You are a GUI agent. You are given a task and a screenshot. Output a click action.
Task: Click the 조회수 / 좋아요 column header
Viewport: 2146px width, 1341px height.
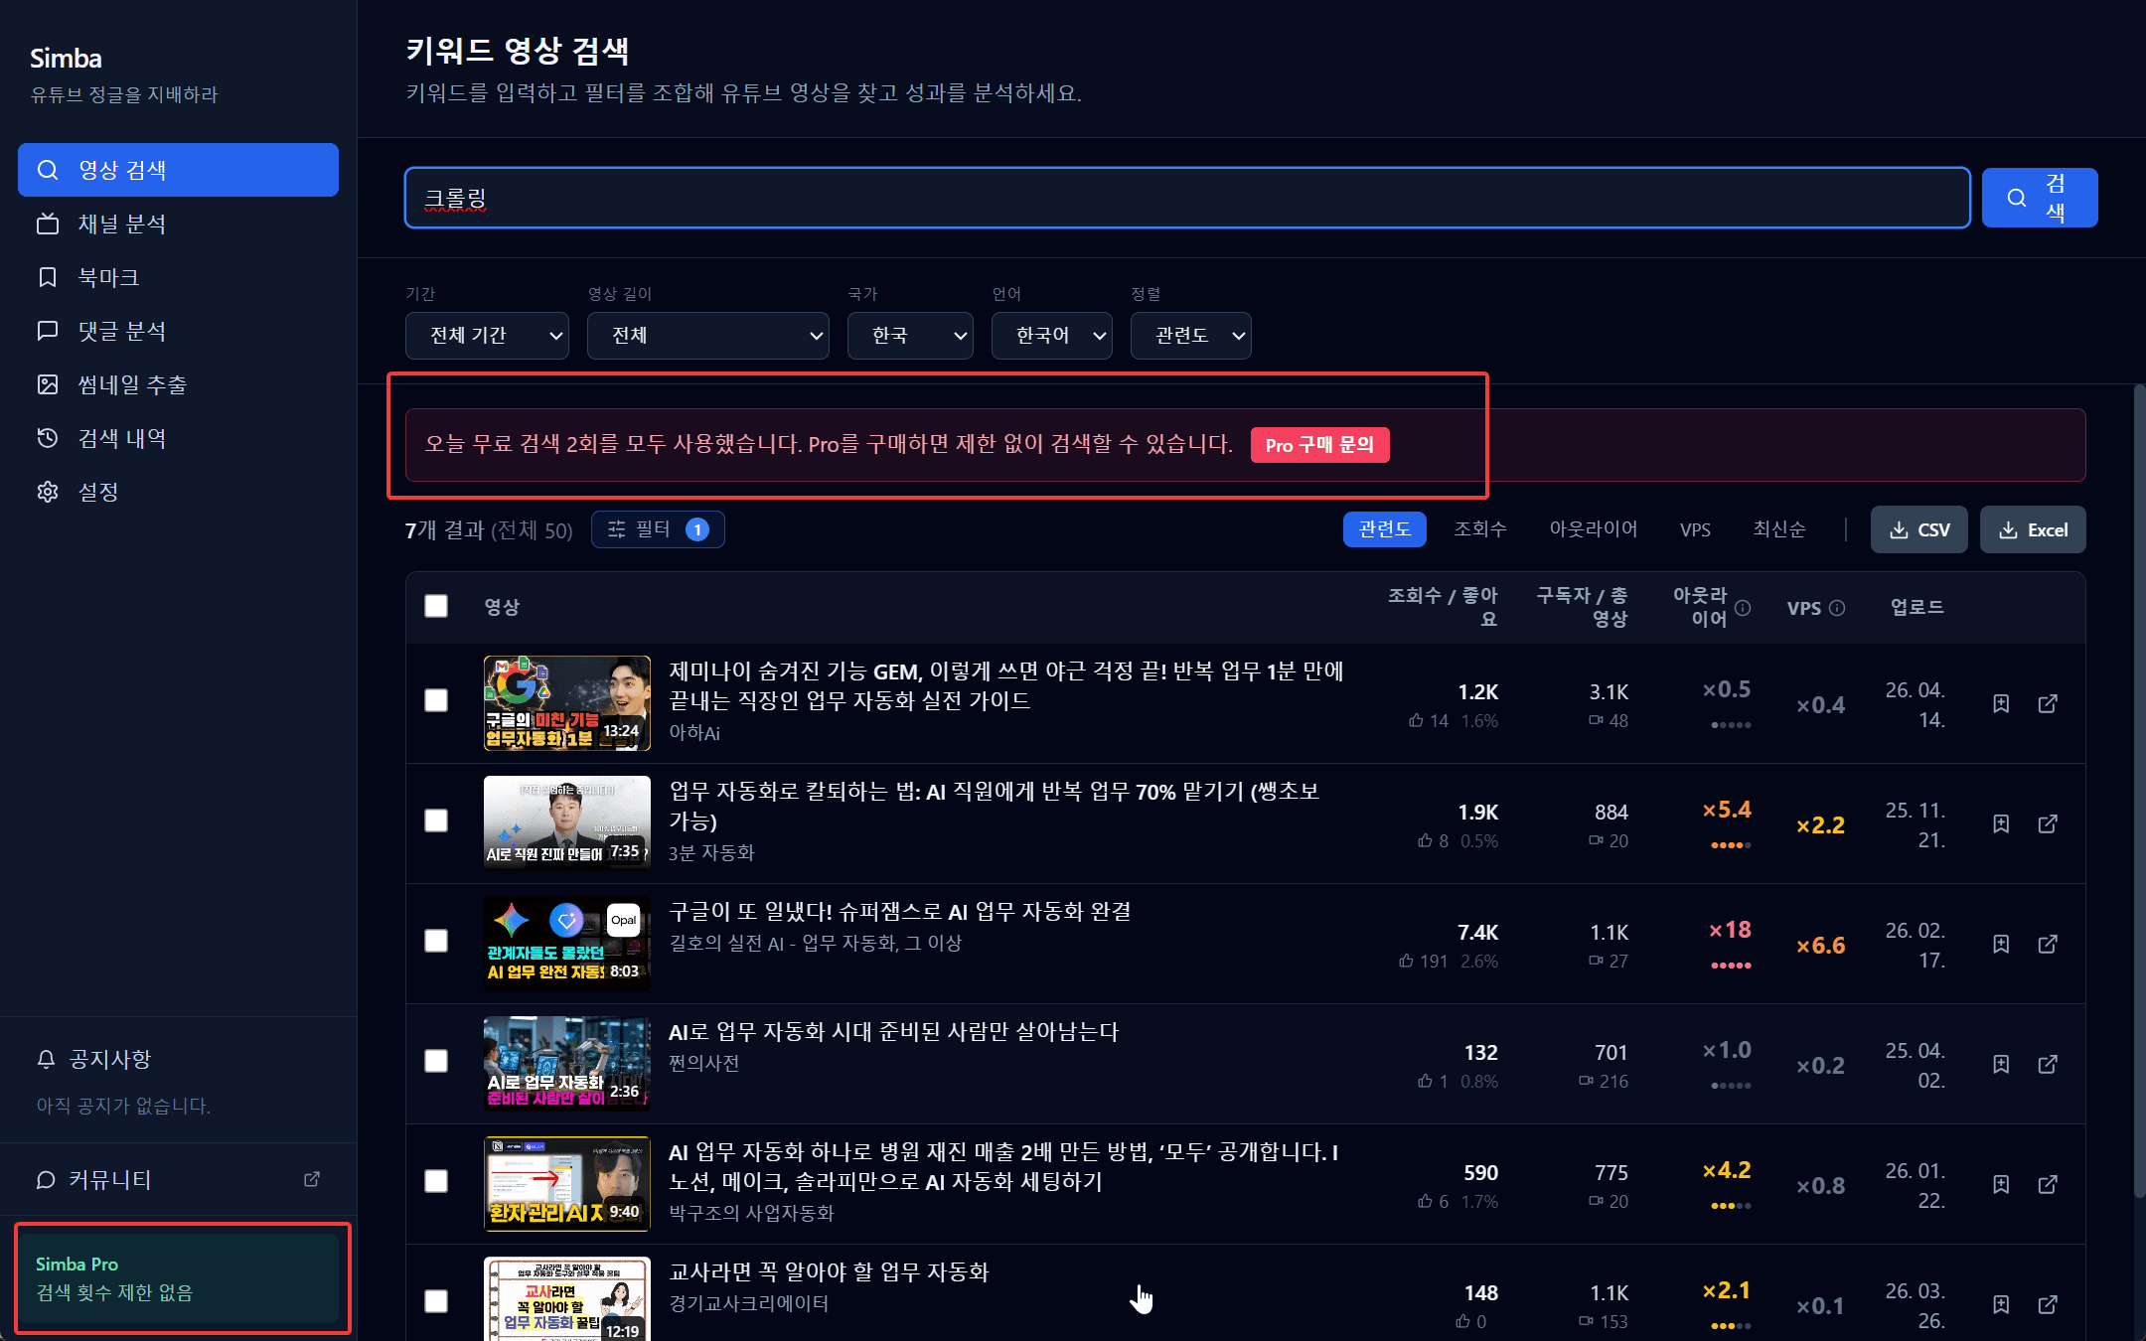point(1443,607)
